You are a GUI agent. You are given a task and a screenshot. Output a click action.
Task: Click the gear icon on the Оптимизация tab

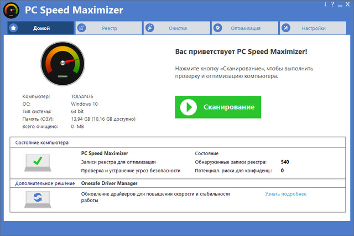pyautogui.click(x=218, y=28)
